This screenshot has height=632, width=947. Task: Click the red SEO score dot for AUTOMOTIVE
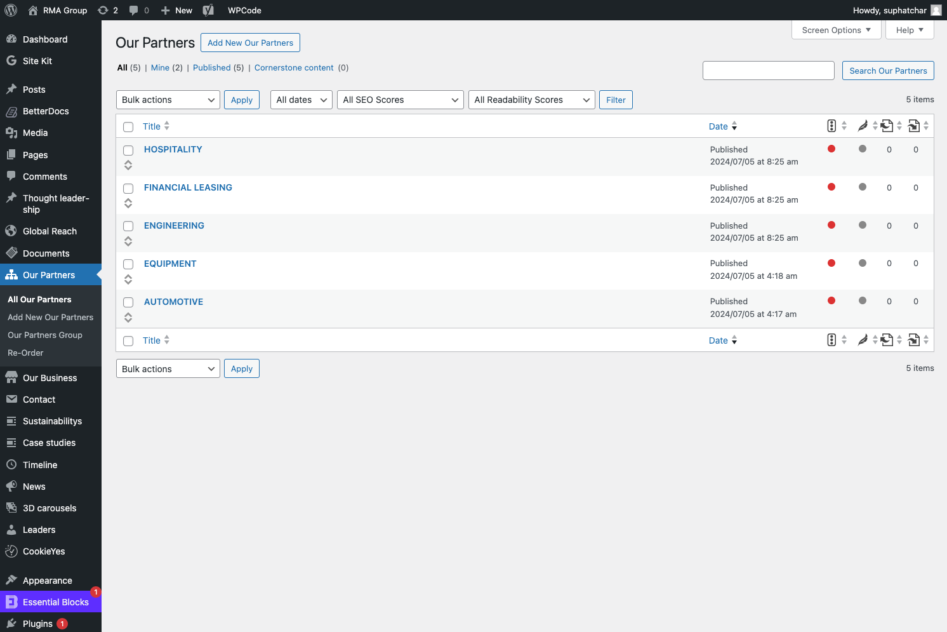[x=831, y=301]
